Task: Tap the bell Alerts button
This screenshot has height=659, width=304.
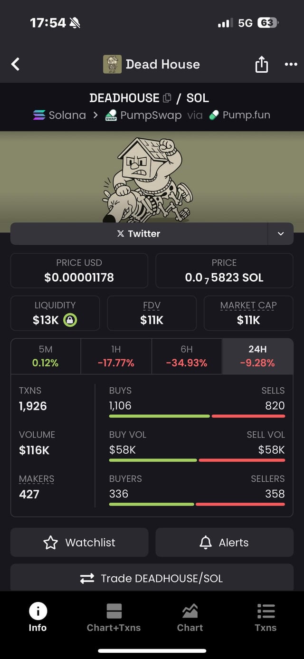Action: coord(224,542)
